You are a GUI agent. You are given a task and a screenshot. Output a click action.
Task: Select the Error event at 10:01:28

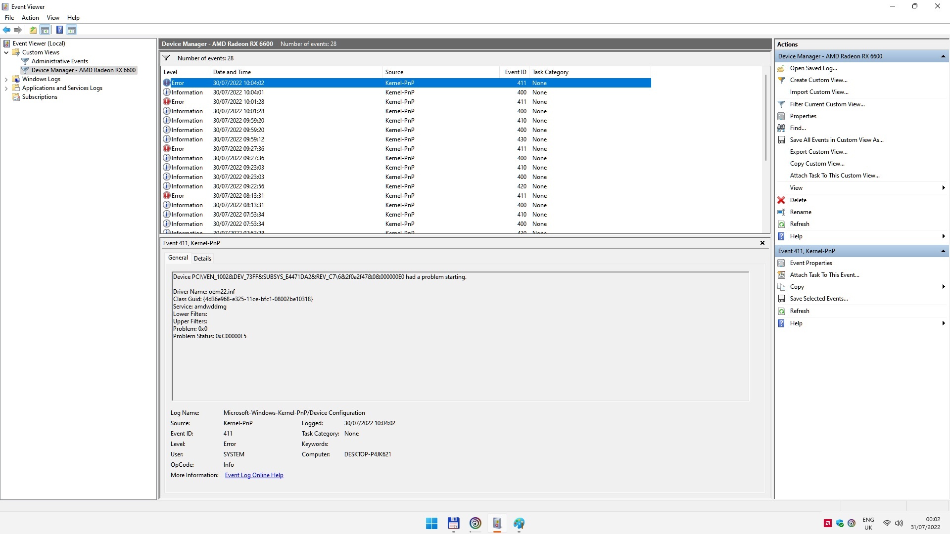[406, 102]
